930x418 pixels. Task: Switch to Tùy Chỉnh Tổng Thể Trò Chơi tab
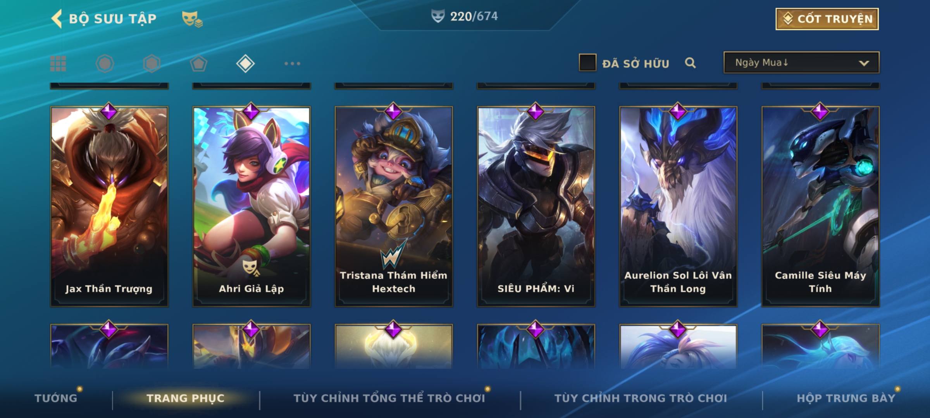pos(389,398)
